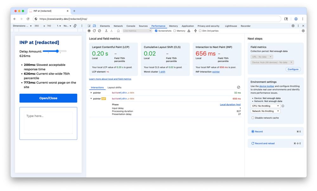Reload the page with the browser refresh icon
Screen dimensions: 317x191
(28, 19)
